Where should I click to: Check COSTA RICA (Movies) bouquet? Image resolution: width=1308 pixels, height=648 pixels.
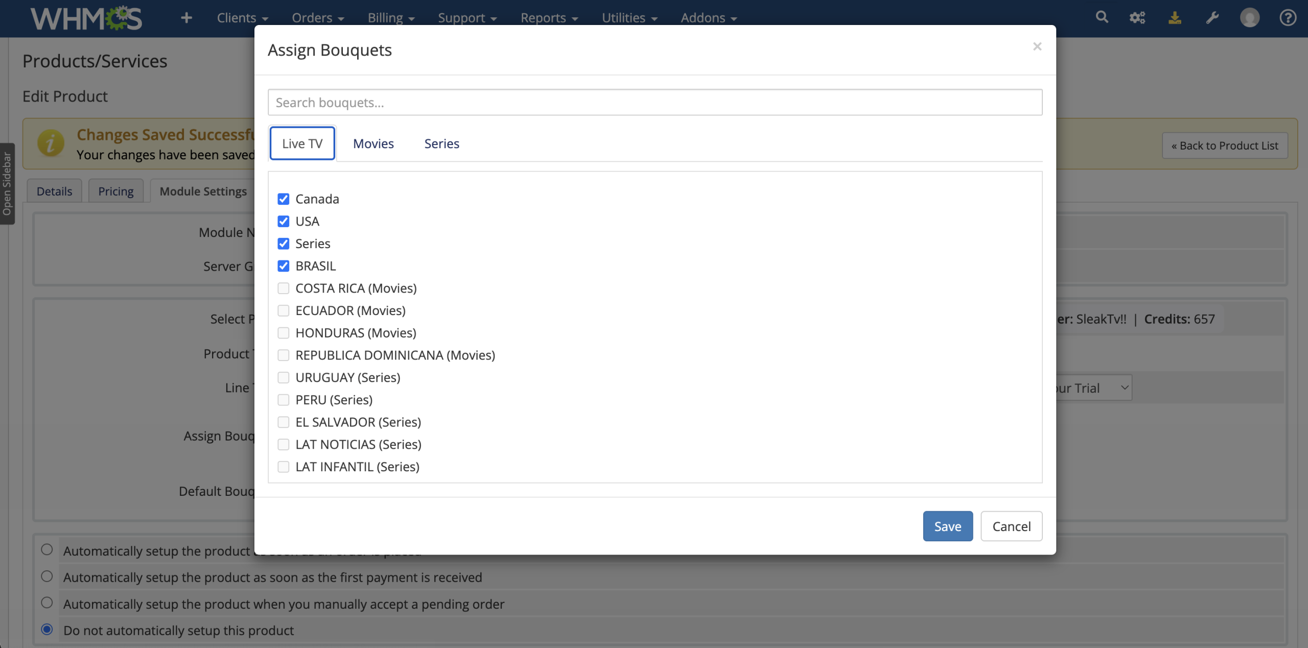pos(283,289)
